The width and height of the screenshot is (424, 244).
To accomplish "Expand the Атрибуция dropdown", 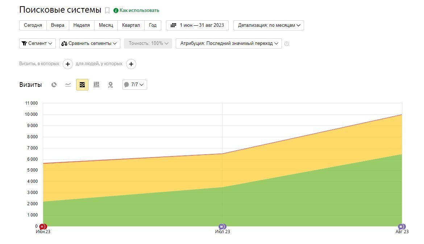I will [229, 43].
